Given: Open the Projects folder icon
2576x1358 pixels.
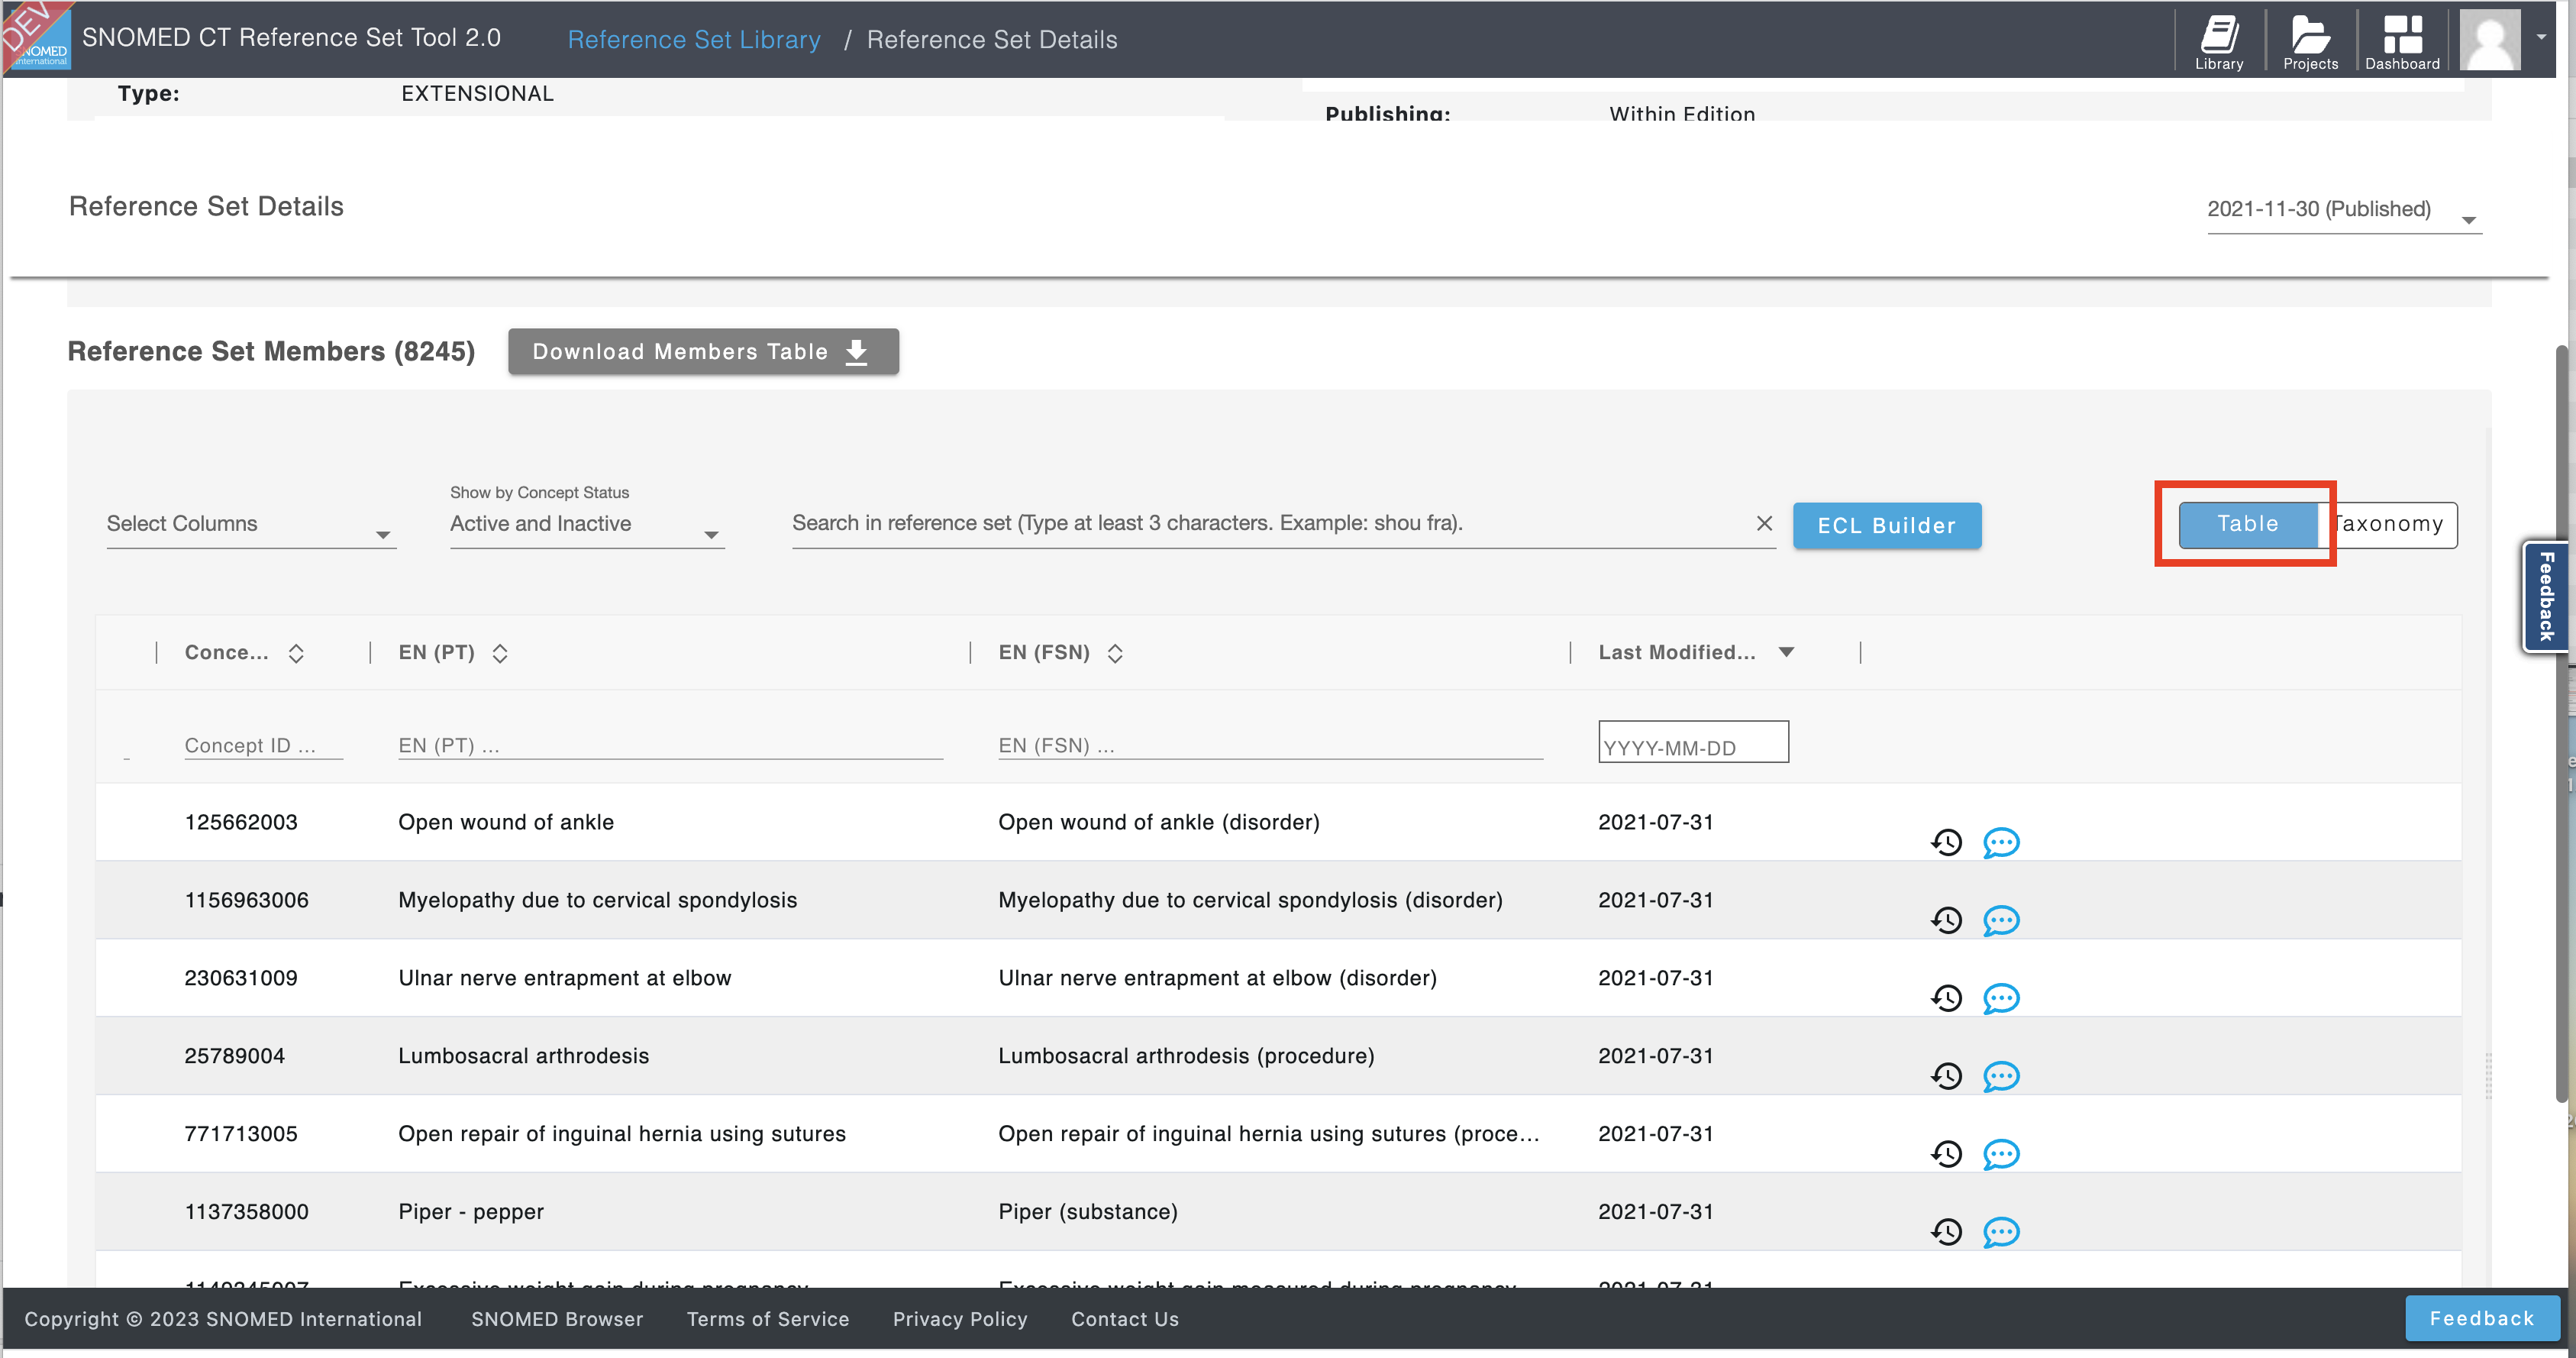Looking at the screenshot, I should (2310, 41).
